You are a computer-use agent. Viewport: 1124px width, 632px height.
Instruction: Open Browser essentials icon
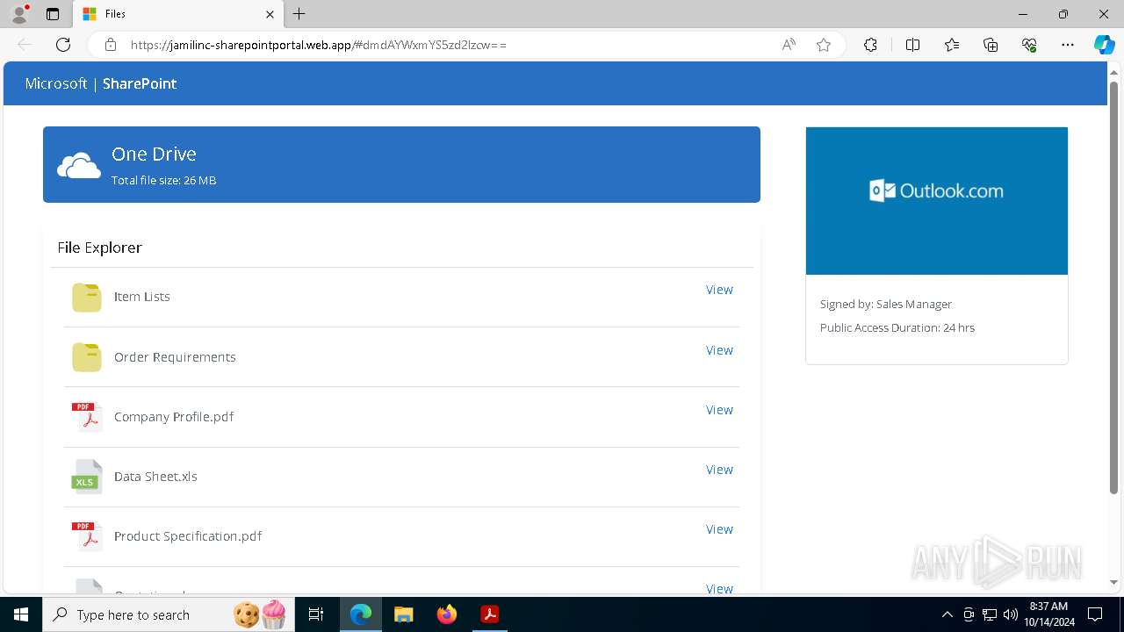point(1029,45)
